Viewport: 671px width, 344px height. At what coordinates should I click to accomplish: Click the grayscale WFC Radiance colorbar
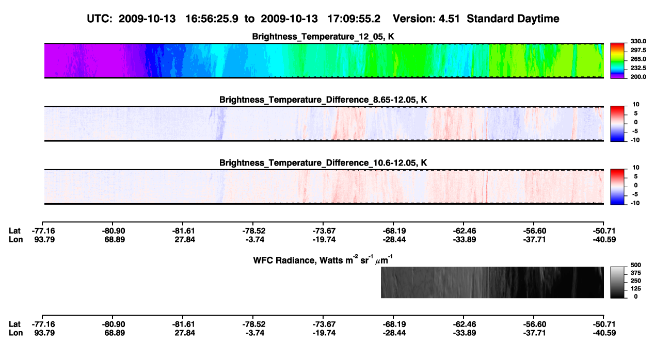pos(618,282)
